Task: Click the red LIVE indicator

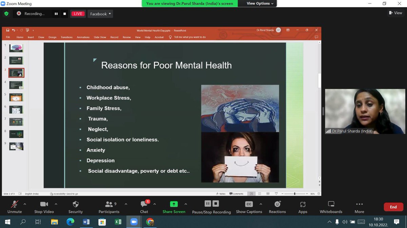Action: point(78,14)
